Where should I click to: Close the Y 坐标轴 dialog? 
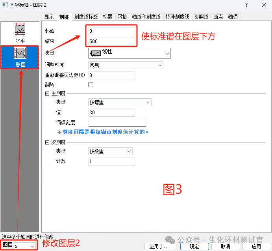(264, 5)
